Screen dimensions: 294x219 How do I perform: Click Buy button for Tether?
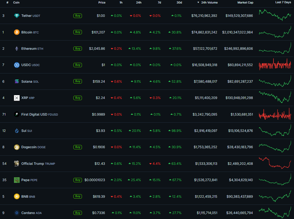(78, 16)
